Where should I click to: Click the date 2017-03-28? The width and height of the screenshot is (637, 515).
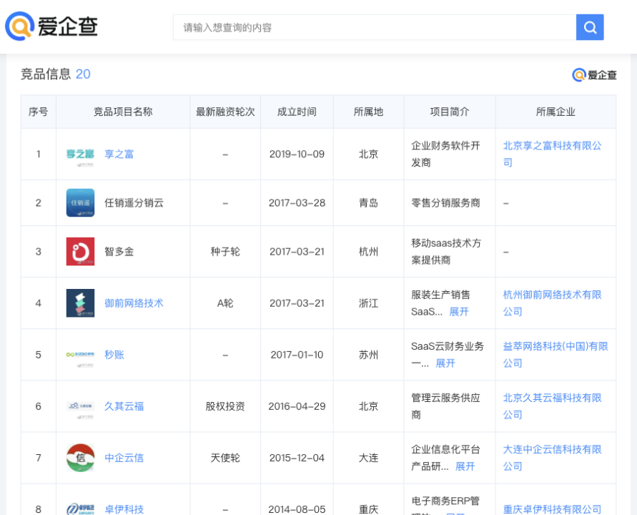tap(297, 203)
